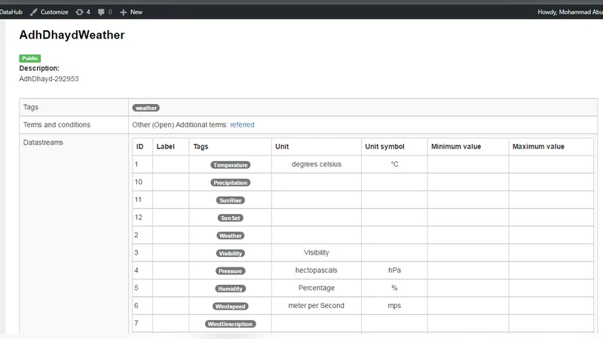The height and width of the screenshot is (339, 603).
Task: Open the referred terms link
Action: click(242, 124)
